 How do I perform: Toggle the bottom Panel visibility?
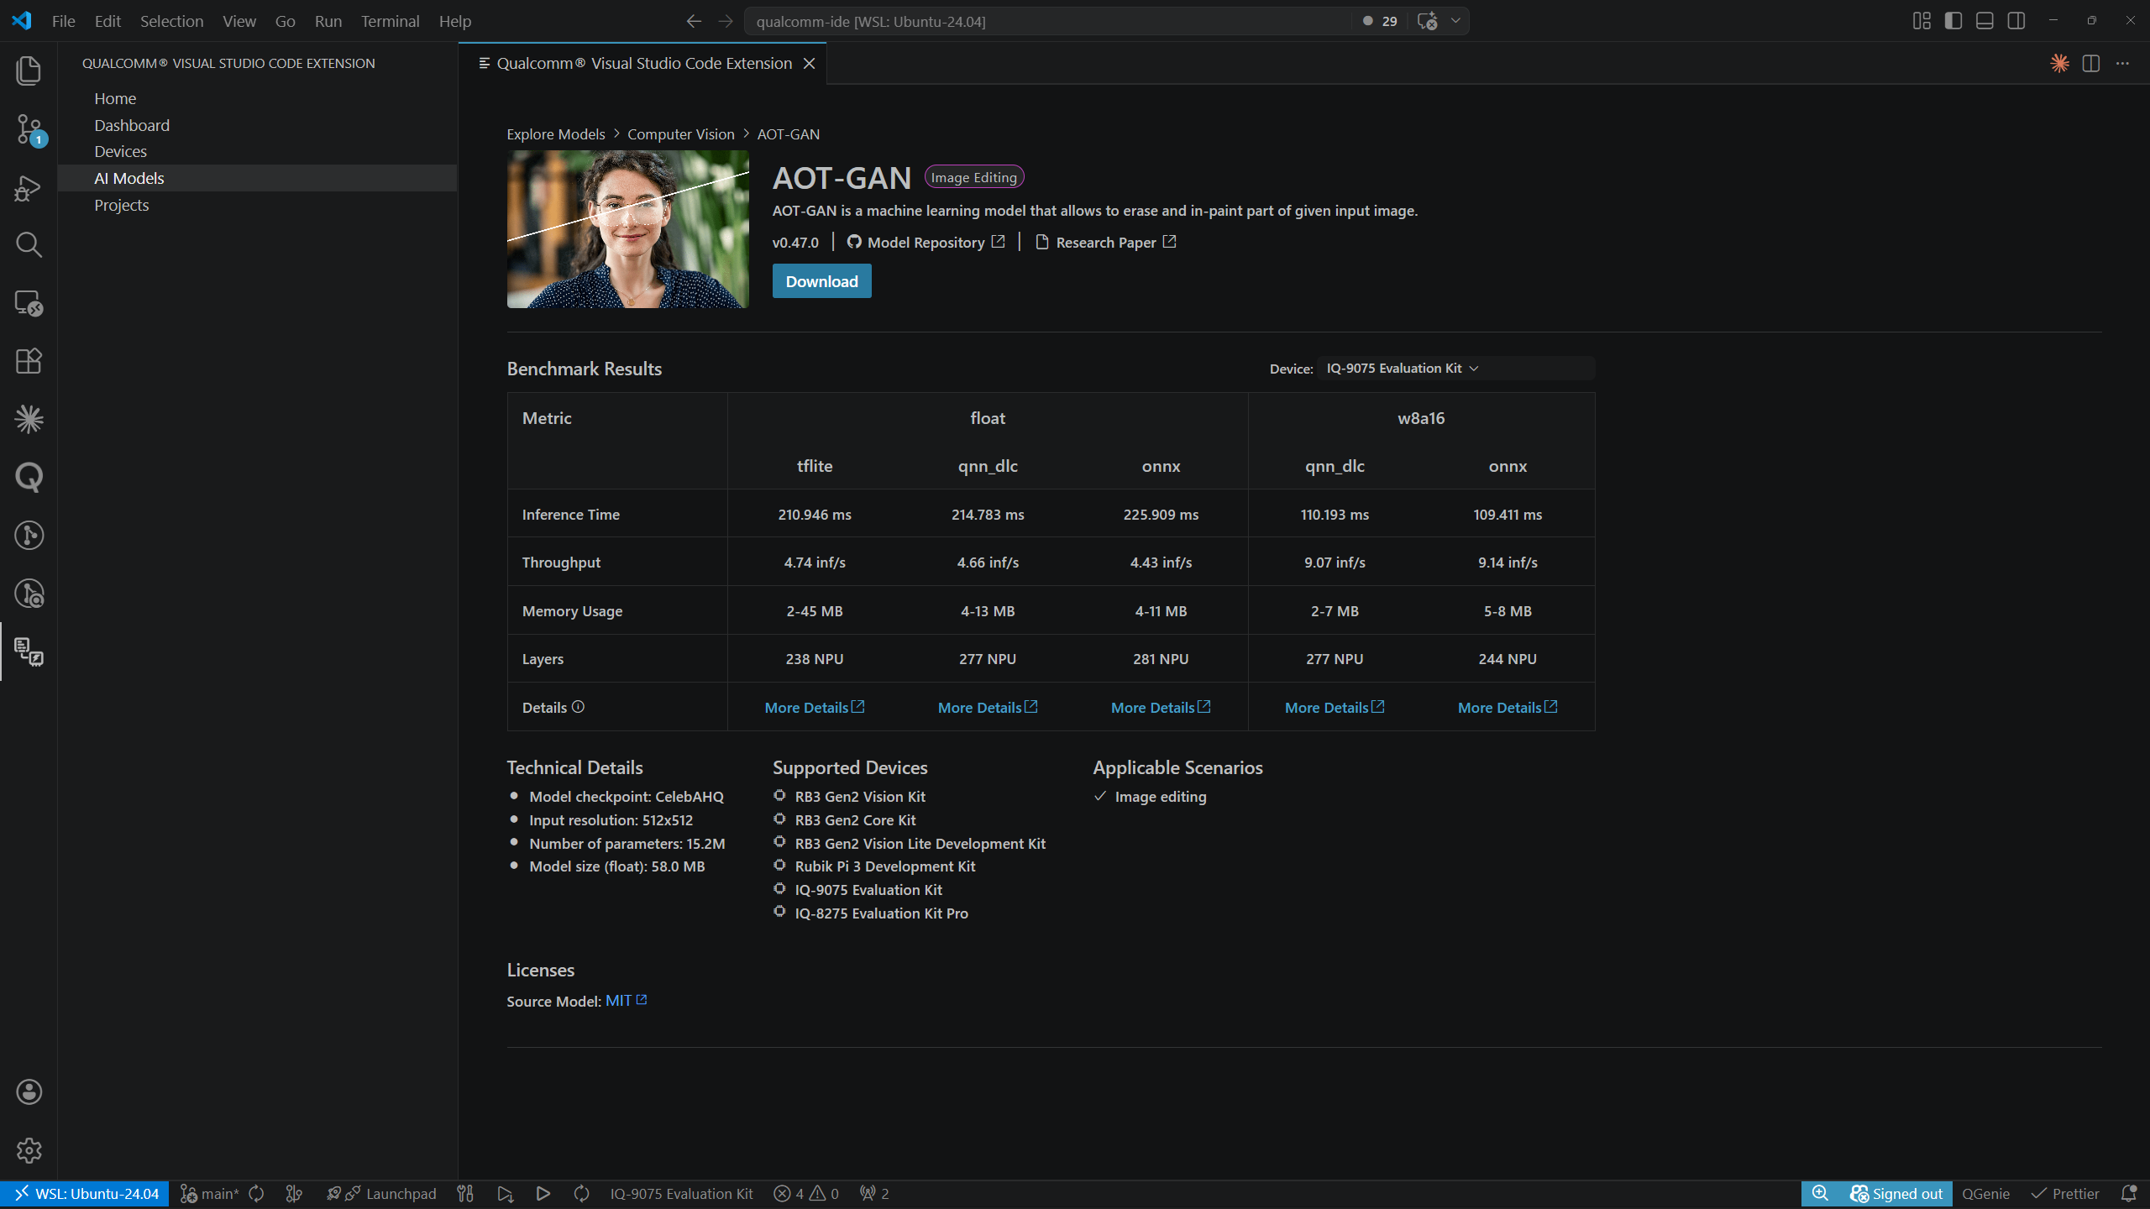tap(1985, 21)
